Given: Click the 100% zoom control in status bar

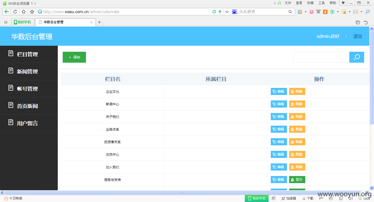Looking at the screenshot, I should tap(364, 199).
